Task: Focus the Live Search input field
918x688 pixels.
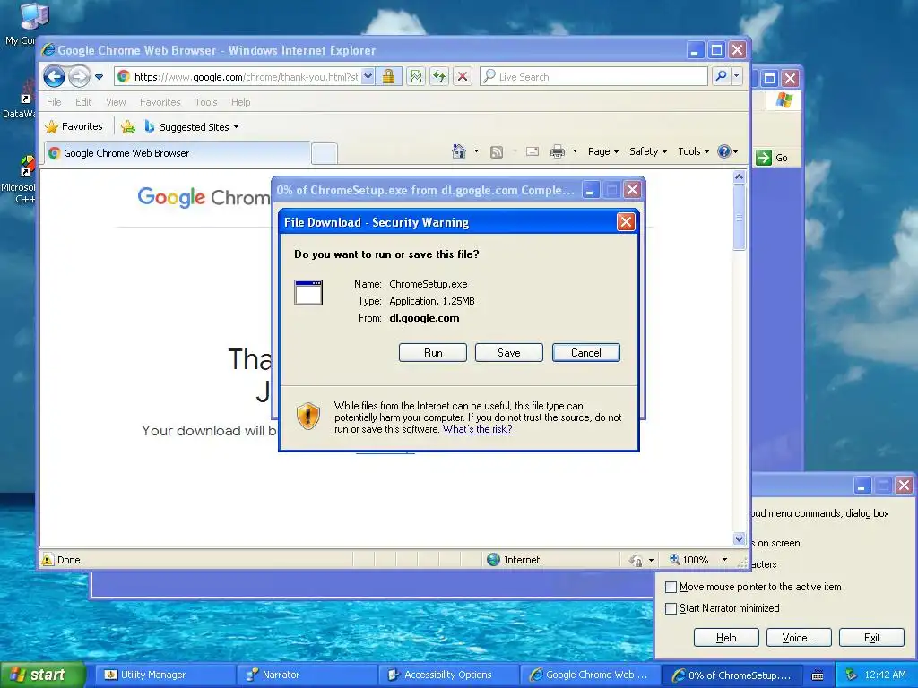Action: (x=593, y=77)
